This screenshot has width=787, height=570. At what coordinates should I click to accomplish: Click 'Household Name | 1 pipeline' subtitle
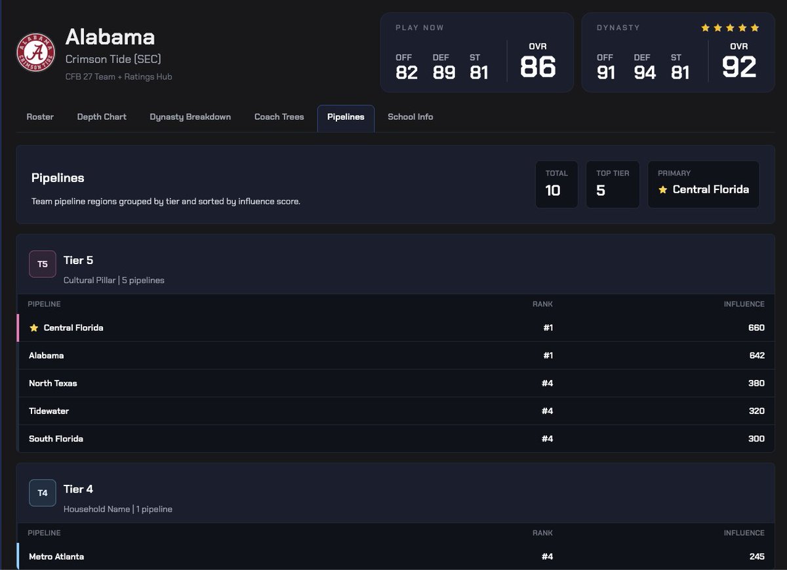point(118,509)
